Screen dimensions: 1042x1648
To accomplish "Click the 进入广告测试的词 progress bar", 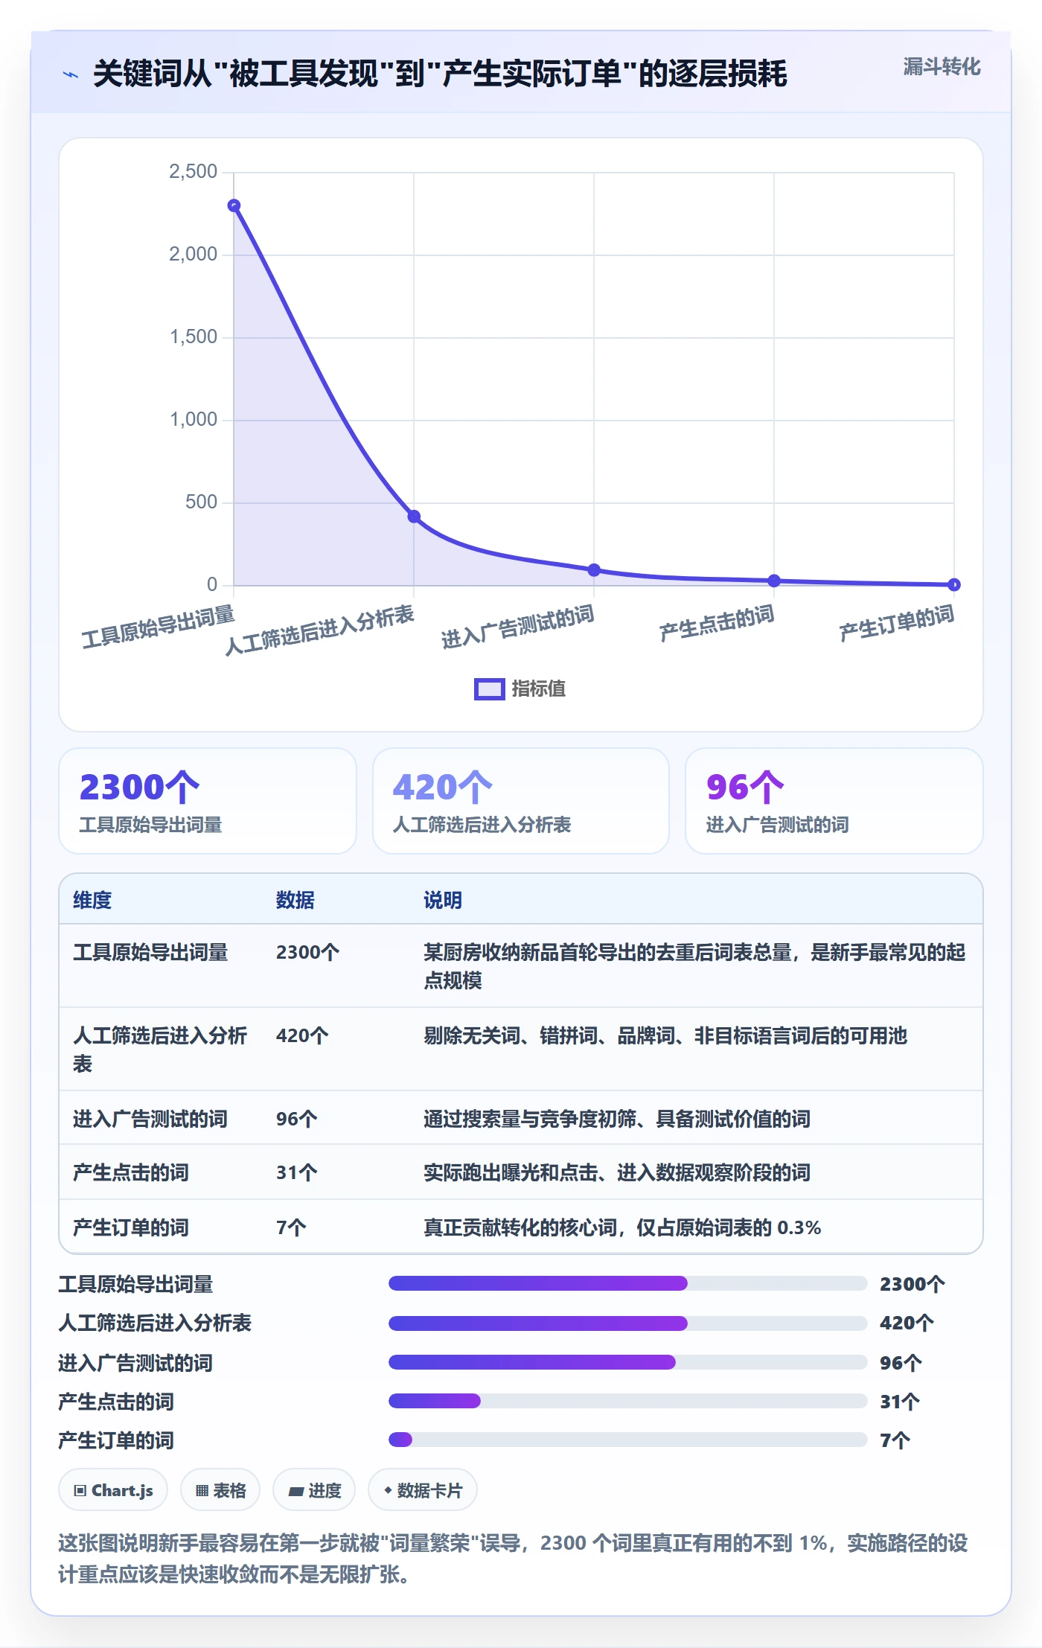I will click(x=628, y=1362).
